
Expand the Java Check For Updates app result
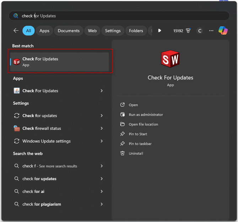click(x=102, y=91)
